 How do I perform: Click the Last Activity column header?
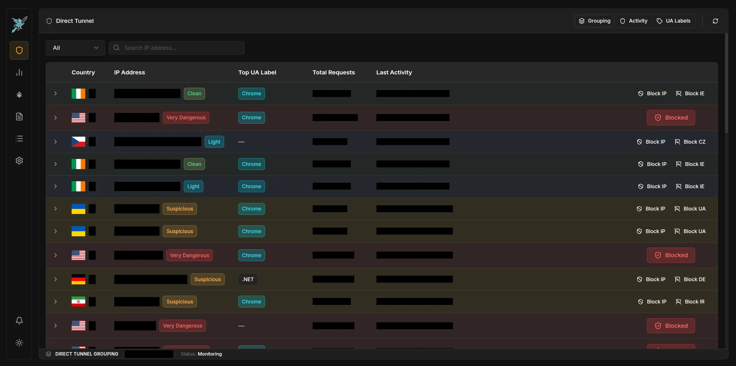[394, 72]
